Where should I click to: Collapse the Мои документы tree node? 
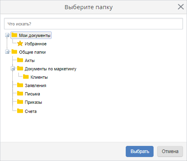coord(7,35)
